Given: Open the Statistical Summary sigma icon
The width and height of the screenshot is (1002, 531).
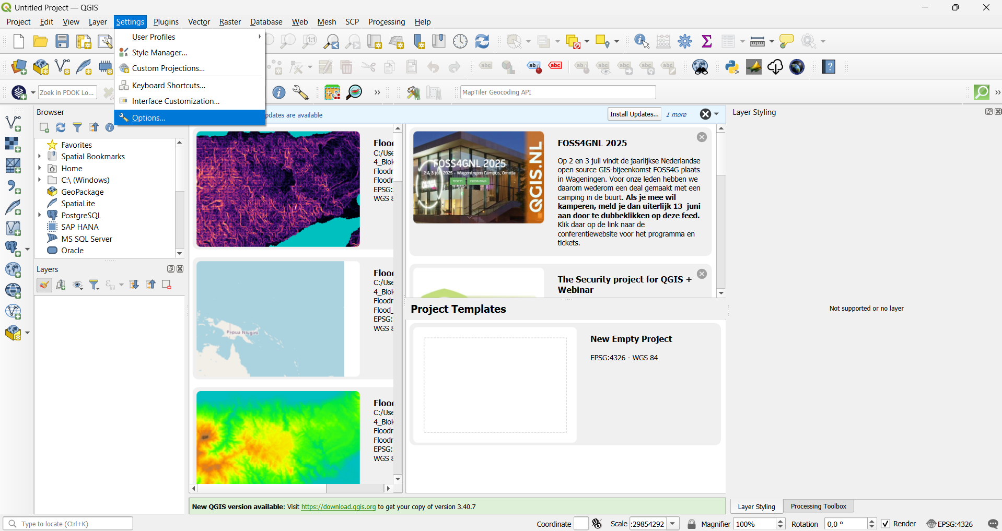Looking at the screenshot, I should [707, 41].
